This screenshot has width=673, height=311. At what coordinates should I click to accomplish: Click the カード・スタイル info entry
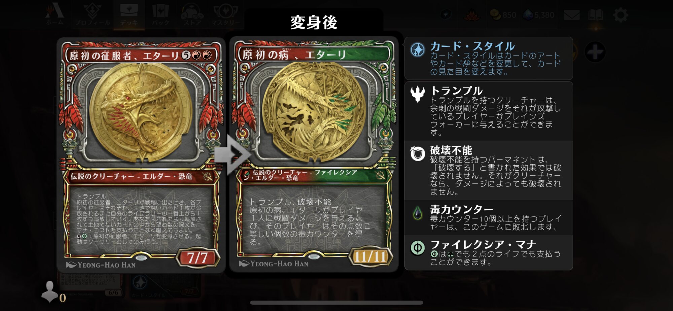(489, 58)
